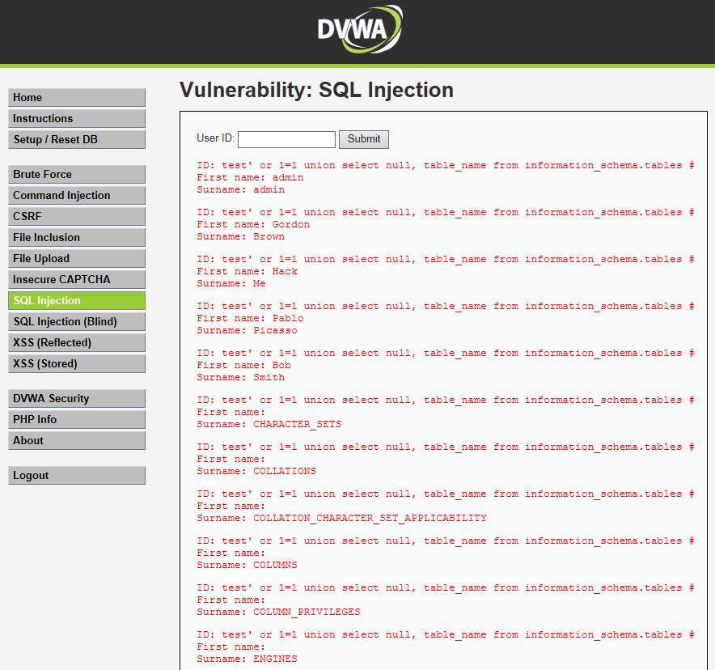Click 'Surname: COLLATIONS' result
Viewport: 715px width, 670px height.
256,471
